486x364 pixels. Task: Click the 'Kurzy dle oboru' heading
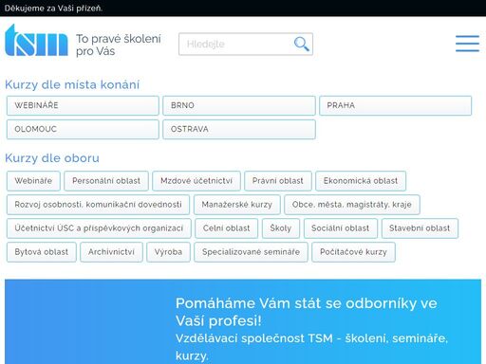[x=52, y=158]
